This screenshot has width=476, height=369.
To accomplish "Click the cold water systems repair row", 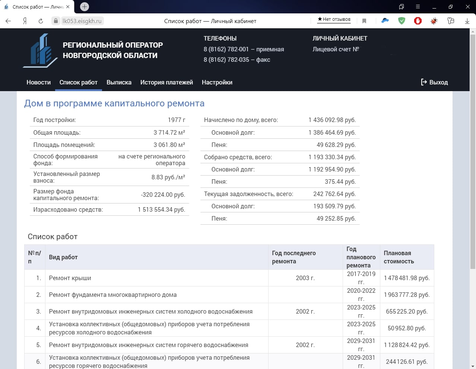I will pos(229,311).
